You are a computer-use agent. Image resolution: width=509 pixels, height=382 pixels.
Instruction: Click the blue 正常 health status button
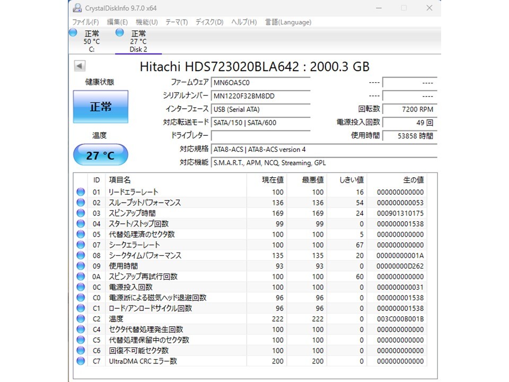pyautogui.click(x=101, y=107)
